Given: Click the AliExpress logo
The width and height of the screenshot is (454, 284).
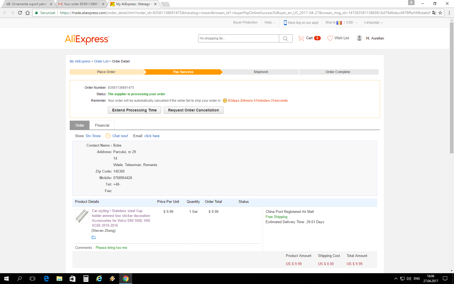Looking at the screenshot, I should click(x=87, y=39).
